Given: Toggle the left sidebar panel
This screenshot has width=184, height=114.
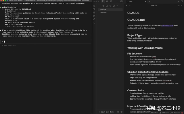Looking at the screenshot, I should pyautogui.click(x=121, y=1).
